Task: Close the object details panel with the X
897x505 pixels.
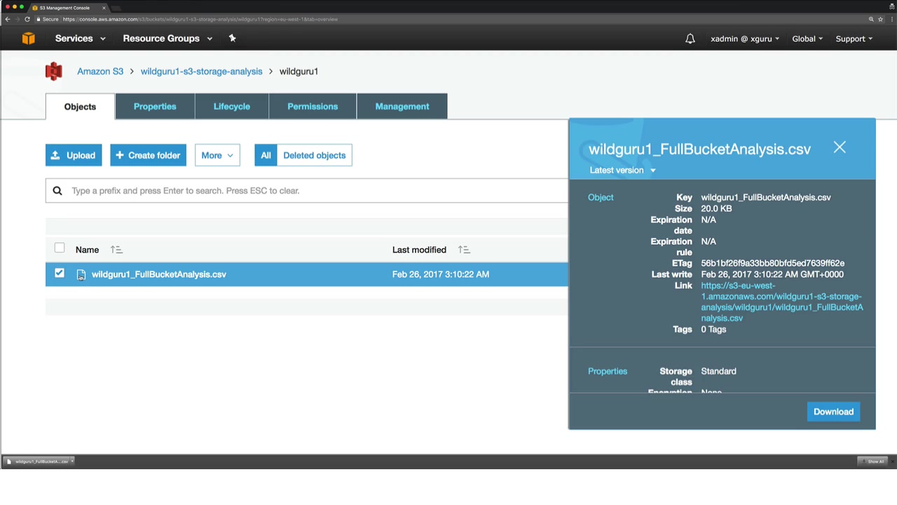Action: point(840,147)
